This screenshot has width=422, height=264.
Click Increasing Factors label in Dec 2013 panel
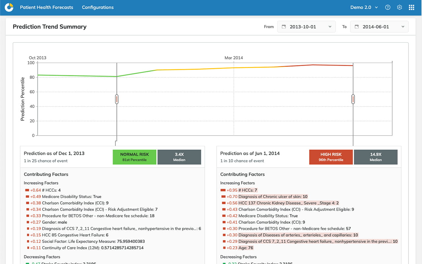click(x=41, y=183)
